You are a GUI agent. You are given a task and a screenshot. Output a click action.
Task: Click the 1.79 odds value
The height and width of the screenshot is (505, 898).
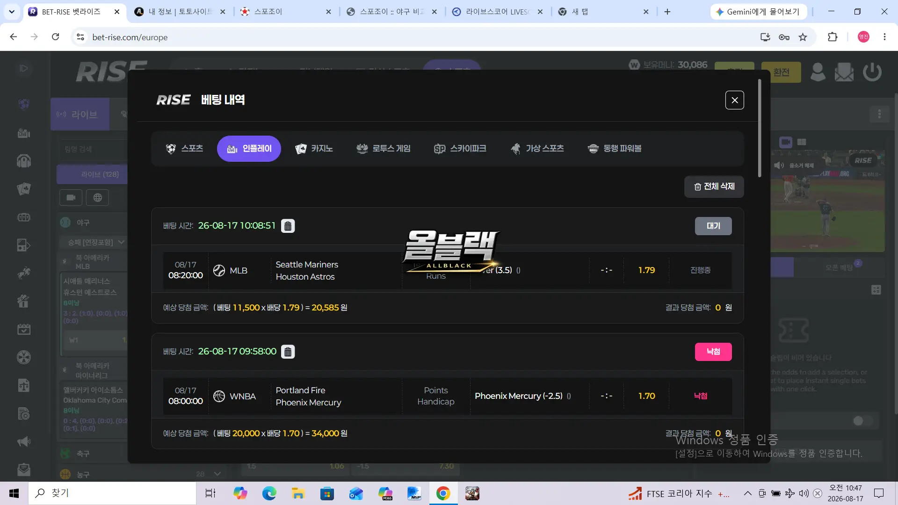coord(646,270)
